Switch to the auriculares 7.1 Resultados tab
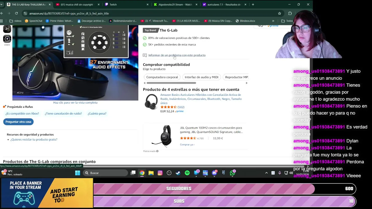Image resolution: width=372 pixels, height=209 pixels. click(224, 5)
